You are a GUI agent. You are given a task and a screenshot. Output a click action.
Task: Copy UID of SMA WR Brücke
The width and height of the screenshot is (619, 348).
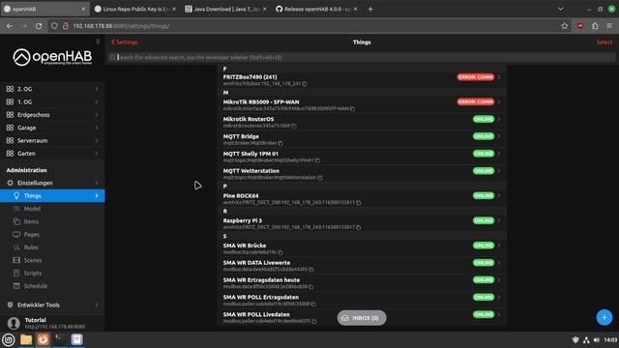[x=280, y=252]
